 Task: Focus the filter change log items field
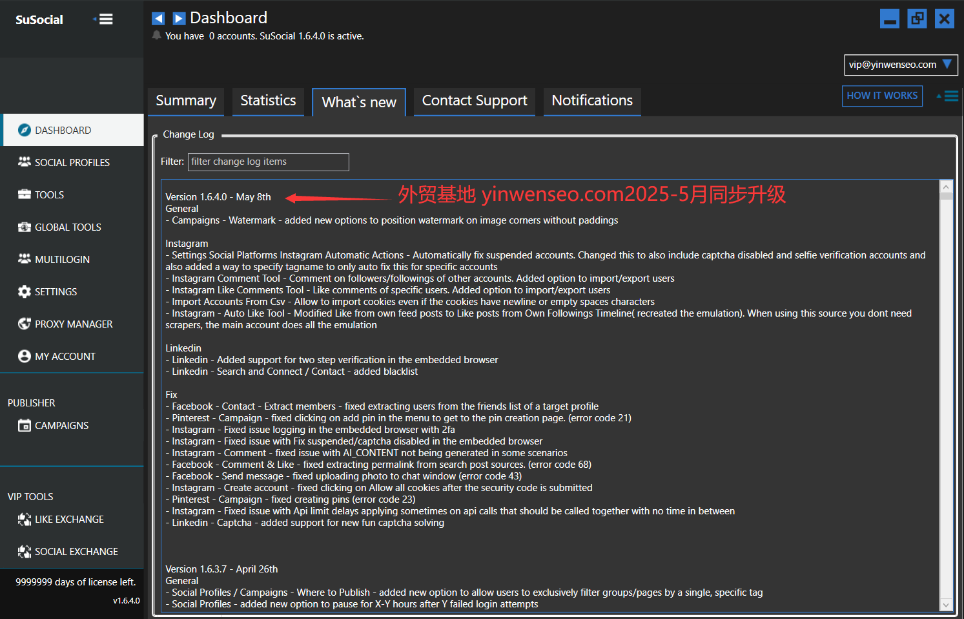[268, 162]
